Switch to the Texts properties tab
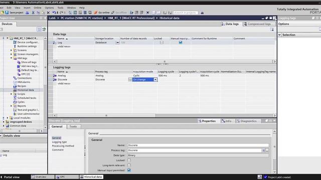The width and height of the screenshot is (321, 180). click(x=73, y=126)
